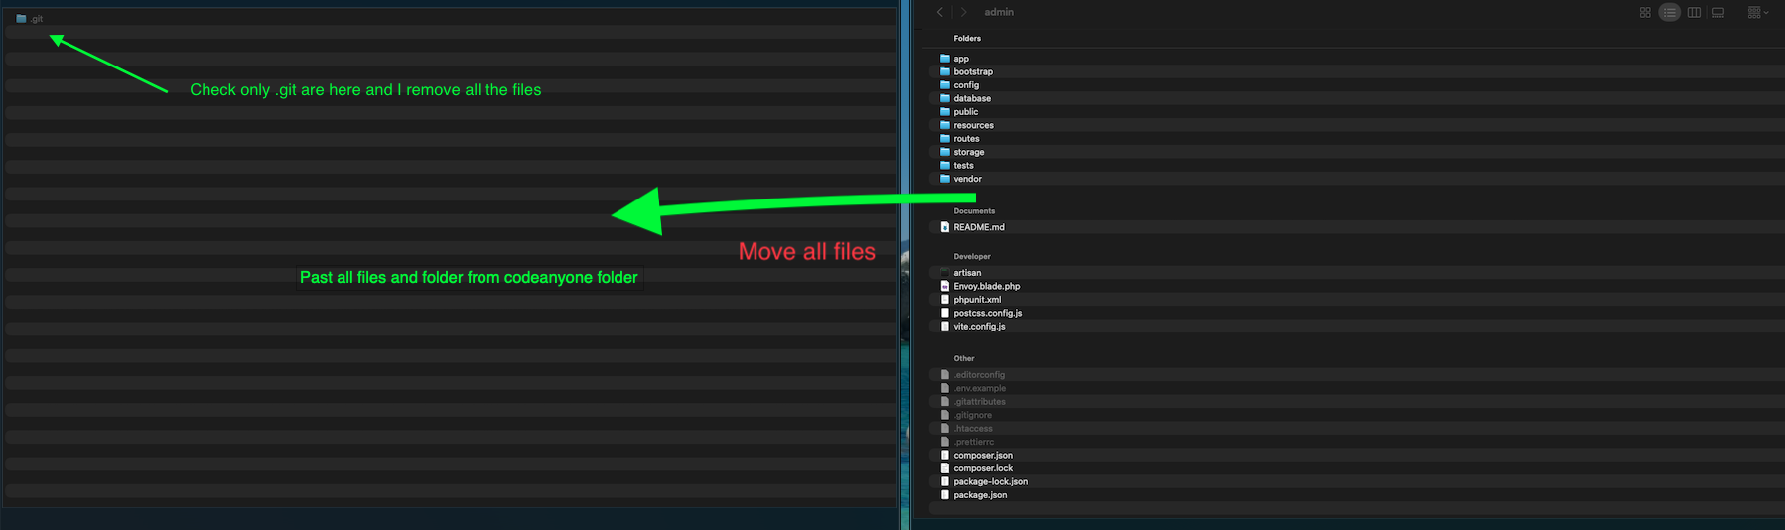Image resolution: width=1785 pixels, height=530 pixels.
Task: Open the group-by options dropdown
Action: pyautogui.click(x=1758, y=12)
